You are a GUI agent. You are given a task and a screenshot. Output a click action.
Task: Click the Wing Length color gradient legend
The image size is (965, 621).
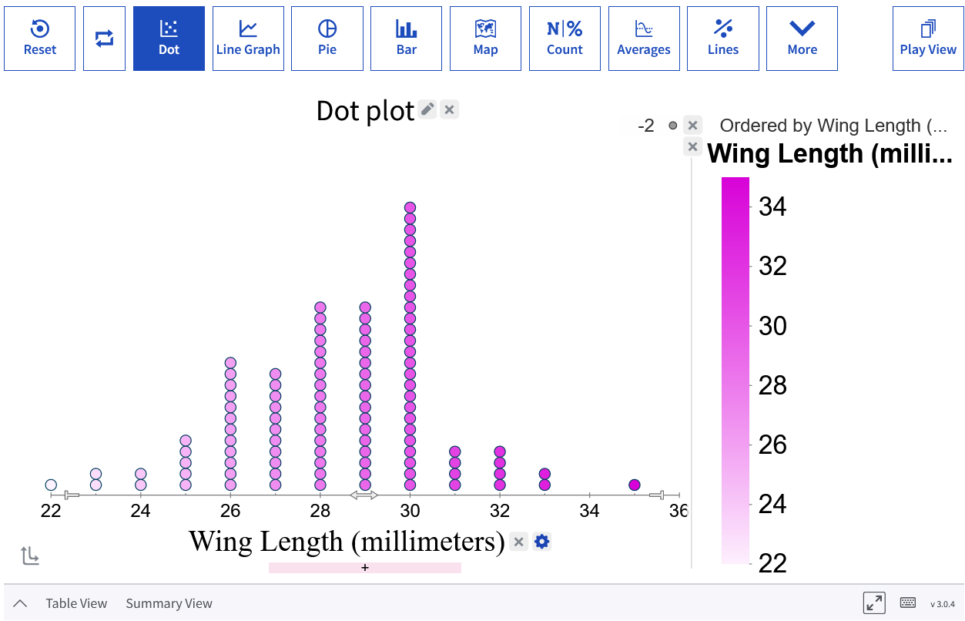(x=735, y=371)
